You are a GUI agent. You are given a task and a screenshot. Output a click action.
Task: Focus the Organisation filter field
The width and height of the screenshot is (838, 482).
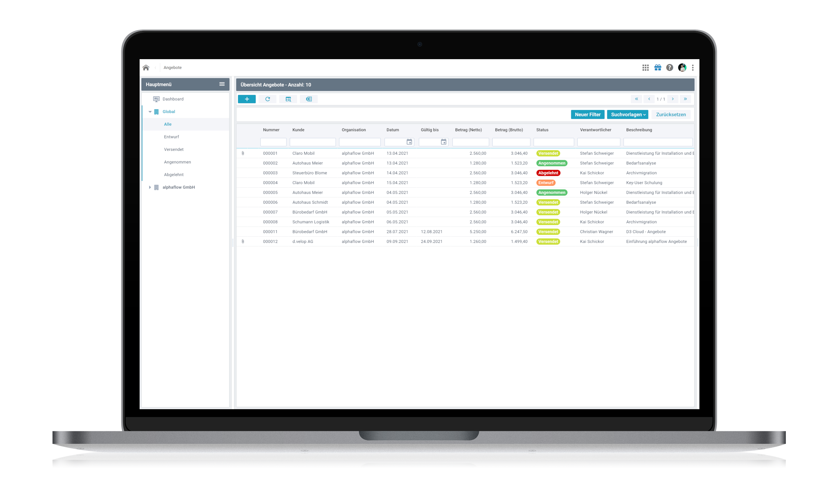tap(360, 142)
